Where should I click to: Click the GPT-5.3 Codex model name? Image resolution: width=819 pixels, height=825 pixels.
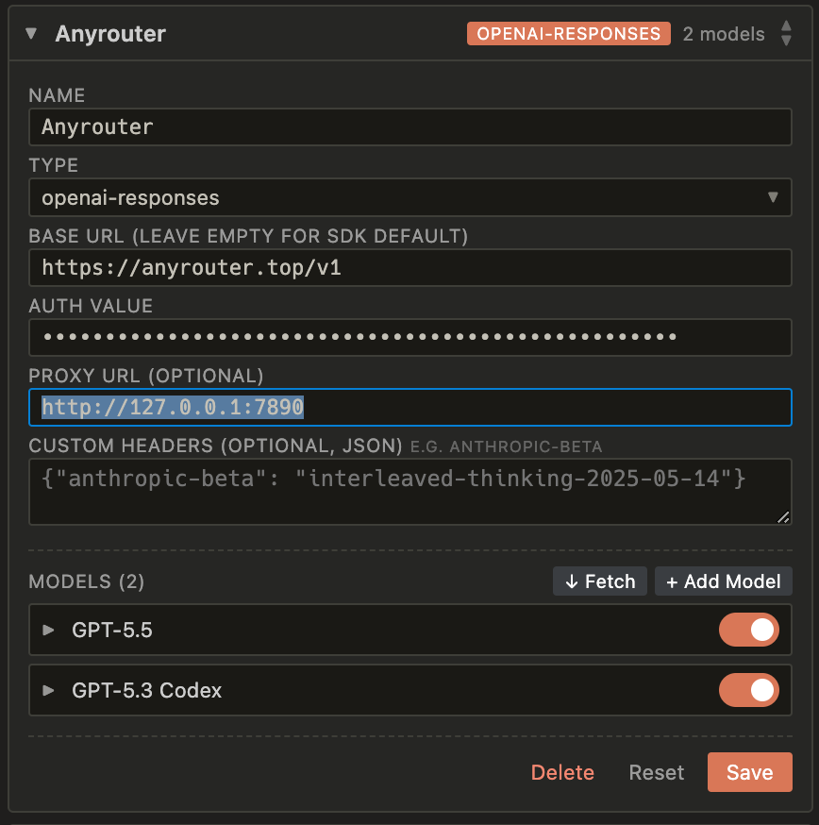pyautogui.click(x=147, y=690)
